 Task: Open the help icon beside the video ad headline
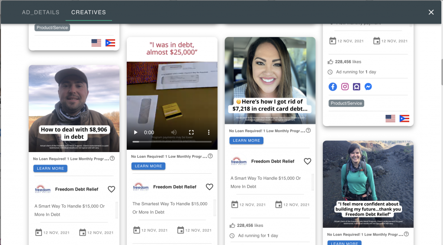tap(210, 156)
